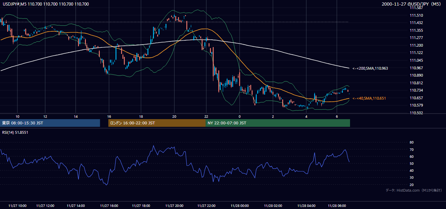
Task: Click the RSI axis value 30
Action: click(411, 178)
